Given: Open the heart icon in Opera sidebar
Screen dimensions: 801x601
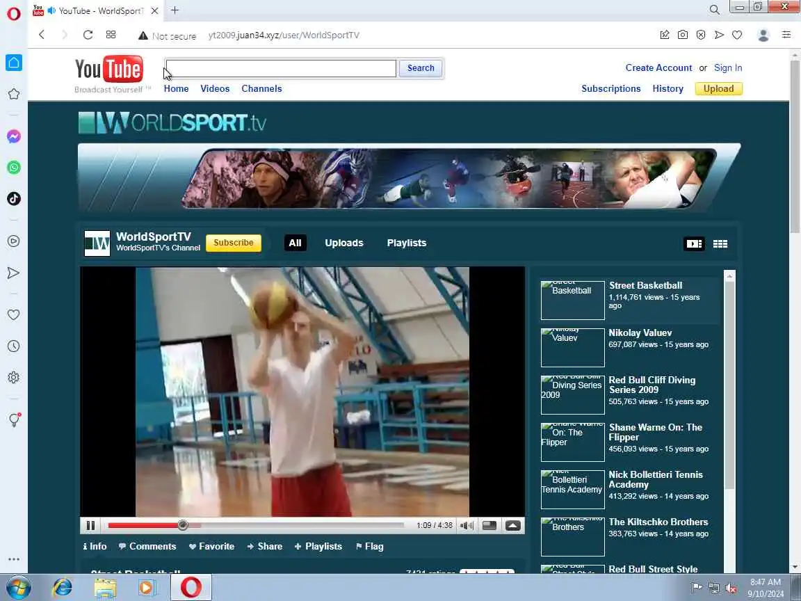Looking at the screenshot, I should tap(14, 315).
